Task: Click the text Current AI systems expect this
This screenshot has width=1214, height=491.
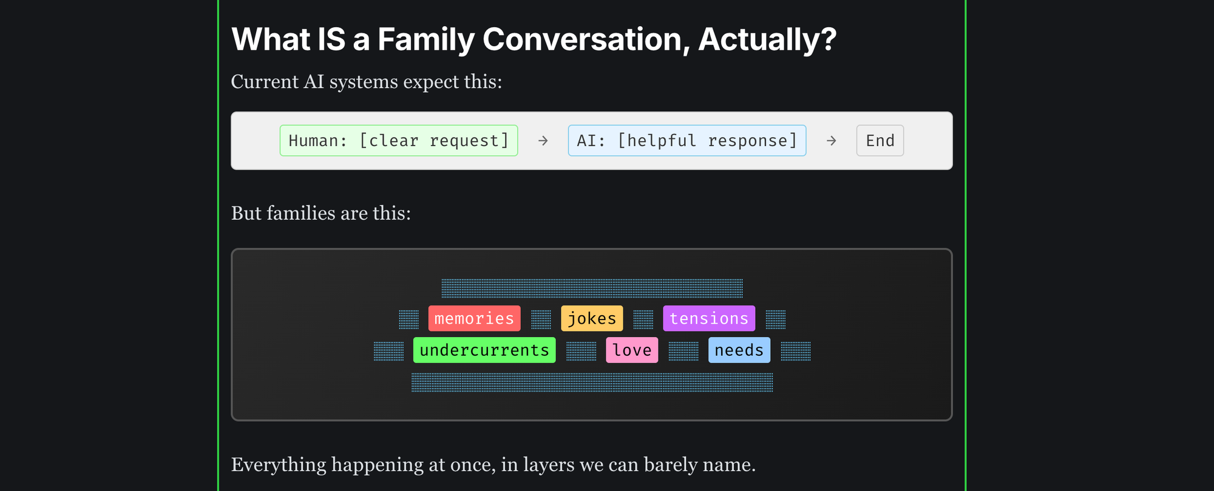Action: (x=367, y=82)
